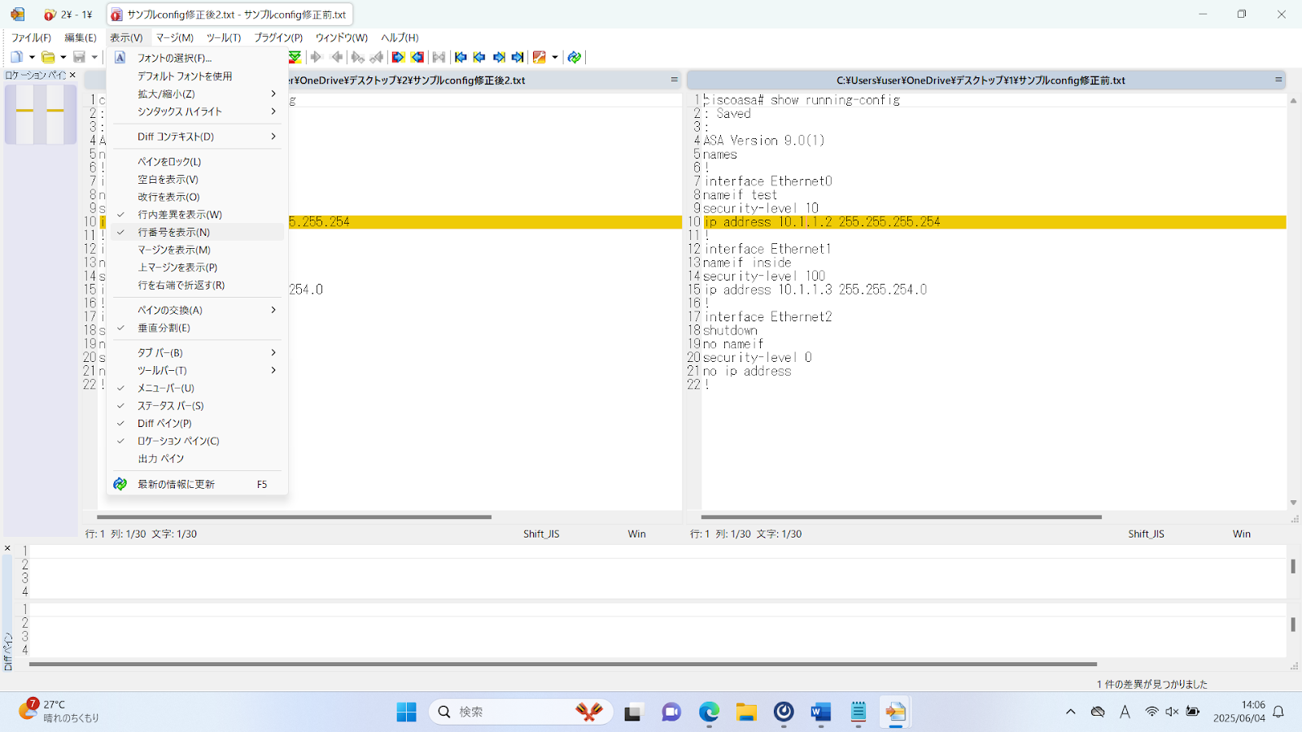The height and width of the screenshot is (732, 1302).
Task: Click the Copy to Left toolbar icon
Action: (337, 57)
